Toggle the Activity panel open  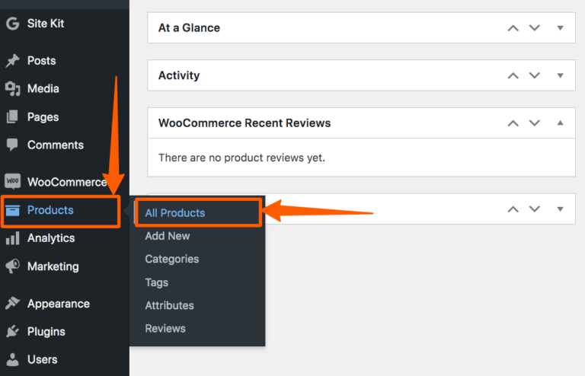[561, 75]
